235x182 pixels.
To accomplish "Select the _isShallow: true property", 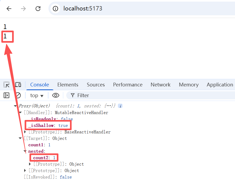I will pos(48,126).
